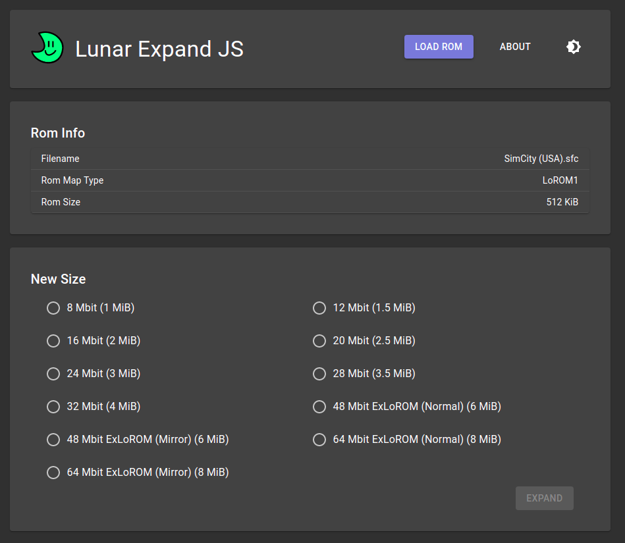The image size is (625, 543).
Task: Toggle the dark/light theme icon
Action: (x=573, y=47)
